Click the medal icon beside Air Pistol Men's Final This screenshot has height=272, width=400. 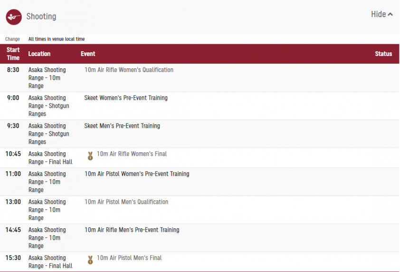(x=90, y=260)
